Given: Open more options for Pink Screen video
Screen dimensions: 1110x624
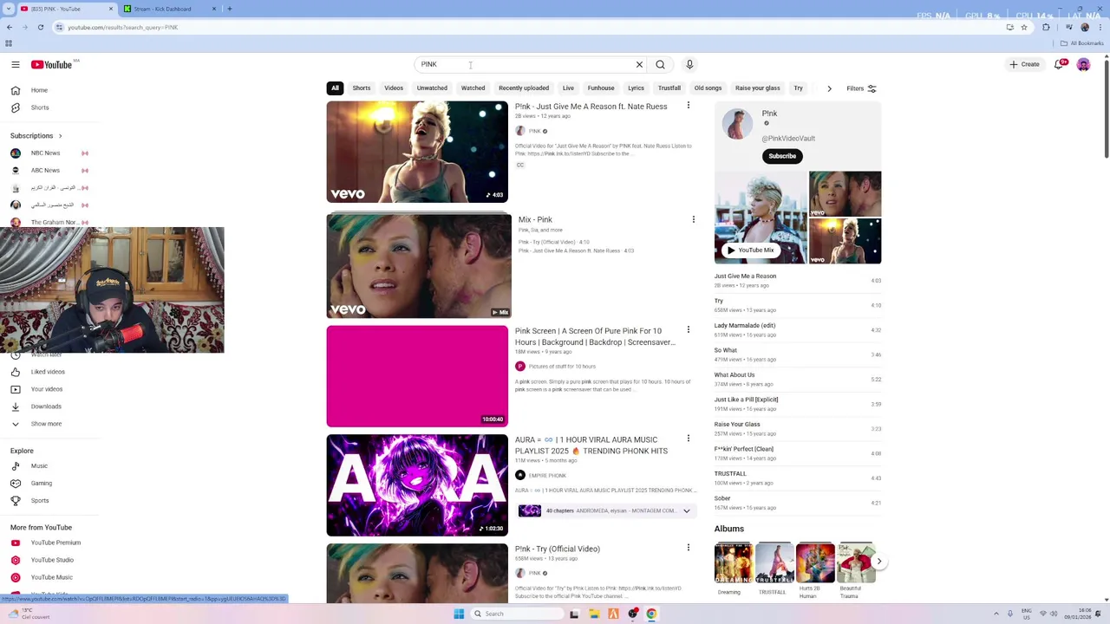Looking at the screenshot, I should coord(689,329).
